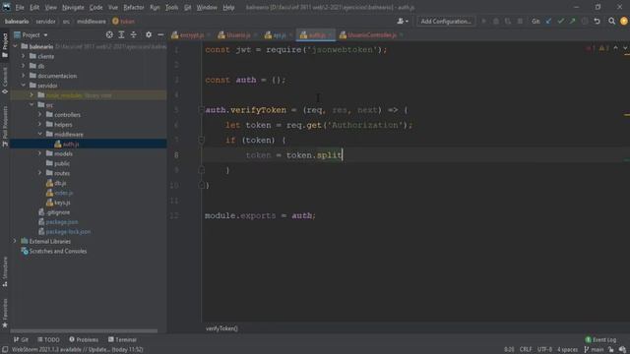This screenshot has width=630, height=354.
Task: Click Add Configuration button
Action: [x=446, y=22]
